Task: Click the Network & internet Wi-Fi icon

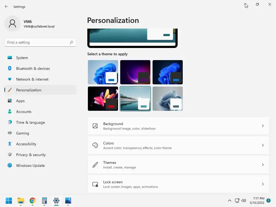Action: (x=10, y=79)
